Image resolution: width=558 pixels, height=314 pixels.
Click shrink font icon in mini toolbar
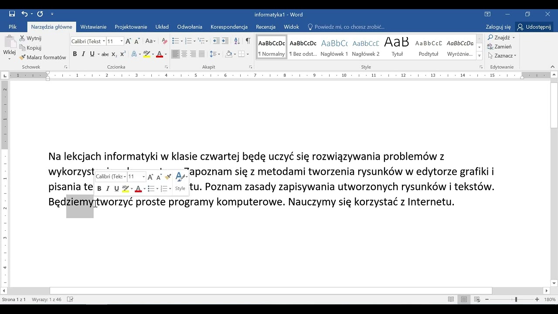pyautogui.click(x=159, y=177)
